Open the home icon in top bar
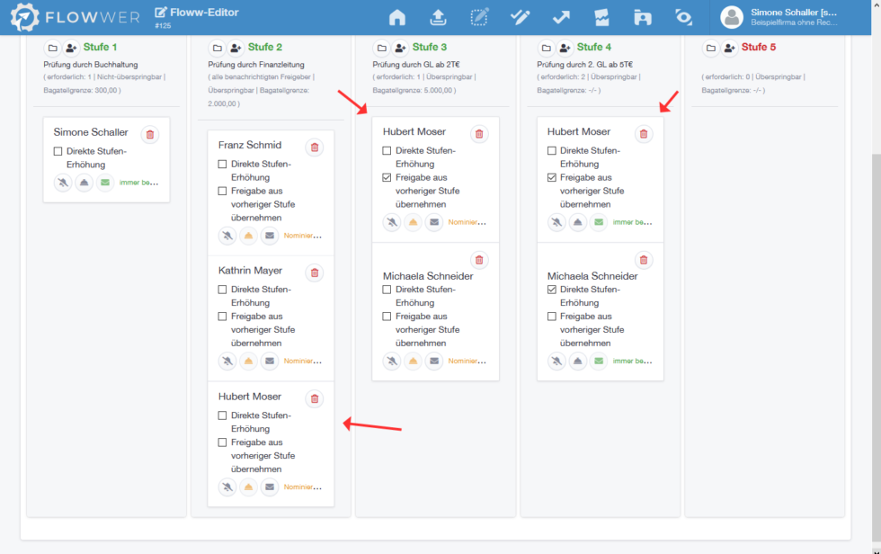Screen dimensions: 881x554 coord(397,17)
